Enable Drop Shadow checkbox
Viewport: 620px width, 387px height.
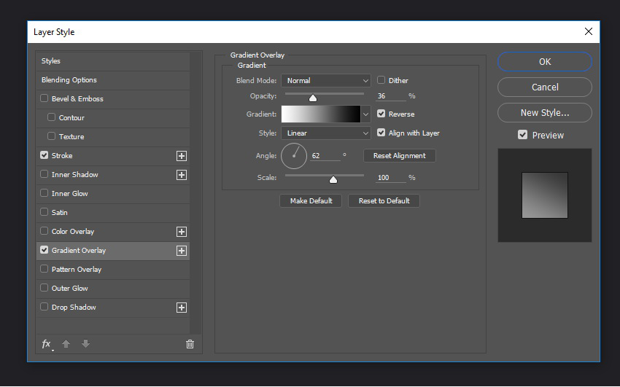click(44, 307)
